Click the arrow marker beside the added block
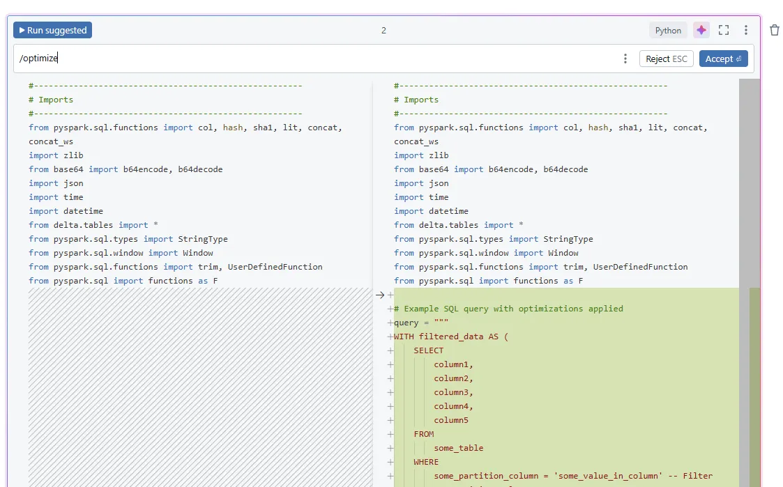This screenshot has height=487, width=783. point(380,295)
